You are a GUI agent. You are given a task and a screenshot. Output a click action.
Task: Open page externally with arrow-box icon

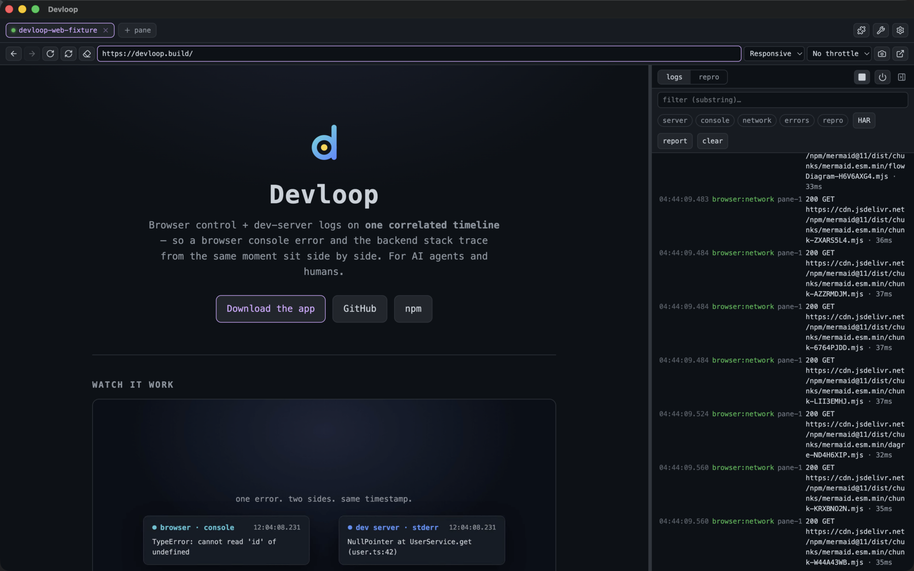(900, 53)
